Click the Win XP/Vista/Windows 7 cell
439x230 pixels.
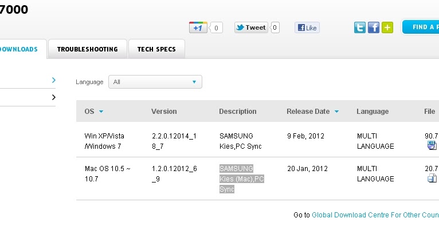(x=104, y=141)
